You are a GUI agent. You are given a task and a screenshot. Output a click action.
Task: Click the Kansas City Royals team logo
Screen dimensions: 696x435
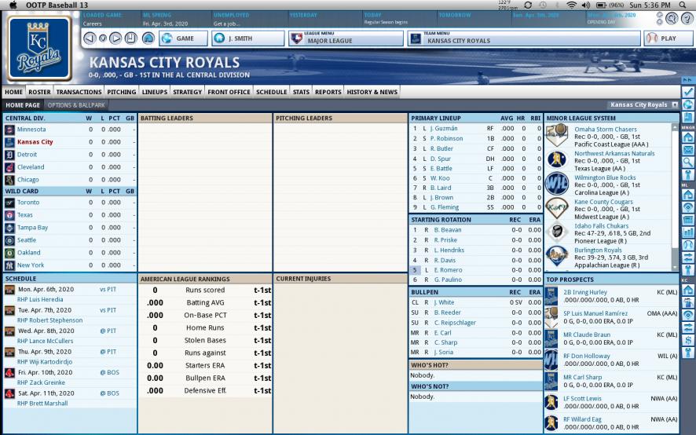pos(39,48)
